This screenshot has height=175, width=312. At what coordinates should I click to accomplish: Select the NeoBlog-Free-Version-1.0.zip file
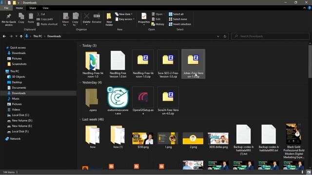pyautogui.click(x=143, y=64)
